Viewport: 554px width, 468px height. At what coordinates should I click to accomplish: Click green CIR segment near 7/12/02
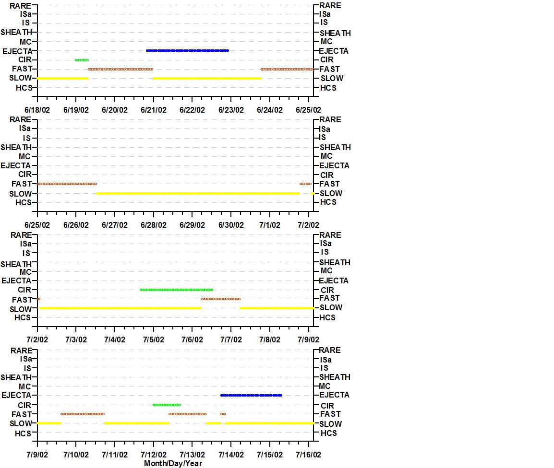[x=167, y=405]
